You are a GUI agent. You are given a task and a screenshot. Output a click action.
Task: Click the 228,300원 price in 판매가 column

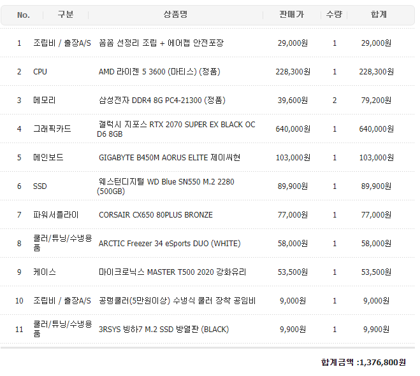[293, 72]
